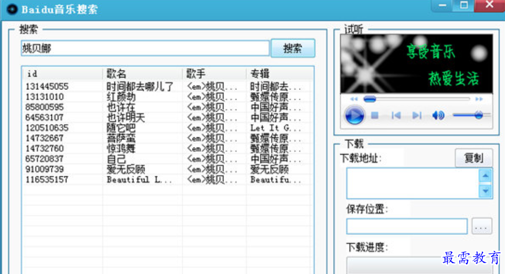Click the playback seek bar handle
505x274 pixels.
[x=370, y=99]
